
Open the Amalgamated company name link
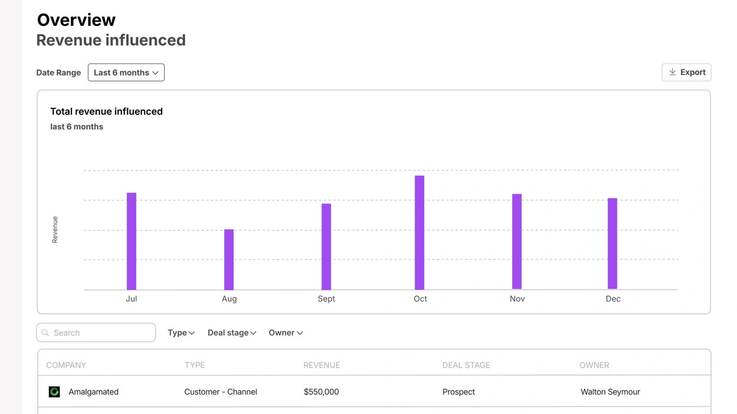click(93, 392)
